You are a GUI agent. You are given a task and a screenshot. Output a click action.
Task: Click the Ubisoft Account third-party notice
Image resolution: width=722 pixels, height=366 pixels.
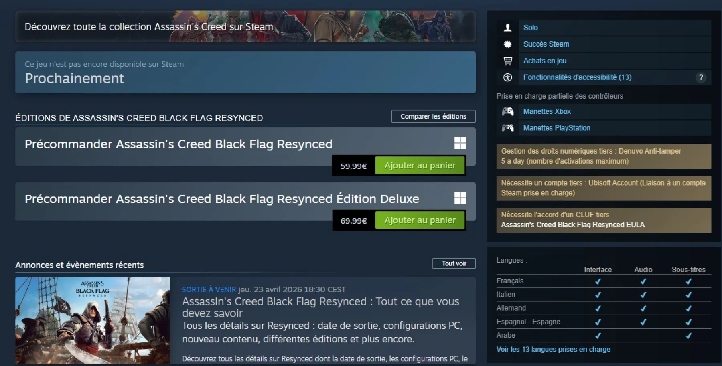pyautogui.click(x=604, y=188)
